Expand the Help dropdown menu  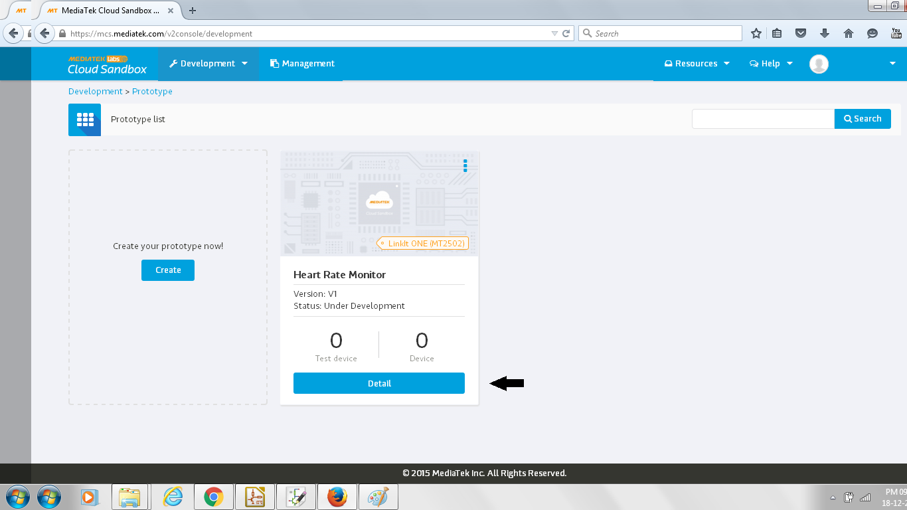pos(771,64)
